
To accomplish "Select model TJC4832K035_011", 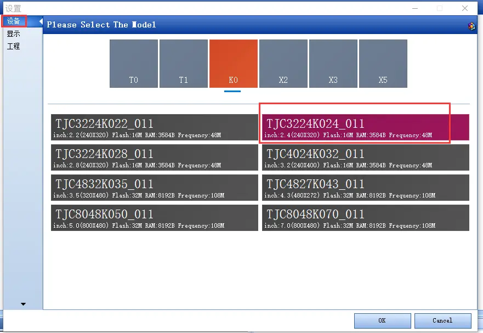I will click(x=154, y=188).
